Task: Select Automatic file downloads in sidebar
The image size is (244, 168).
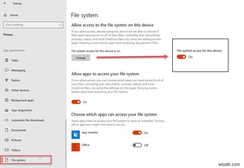Action: pyautogui.click(x=28, y=120)
